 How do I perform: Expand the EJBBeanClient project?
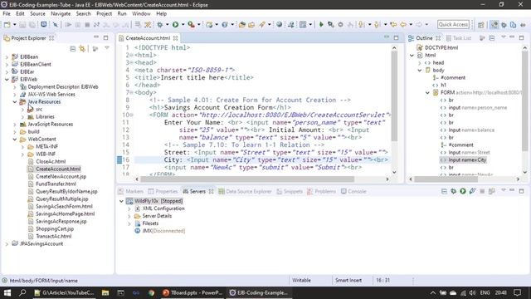click(x=7, y=65)
